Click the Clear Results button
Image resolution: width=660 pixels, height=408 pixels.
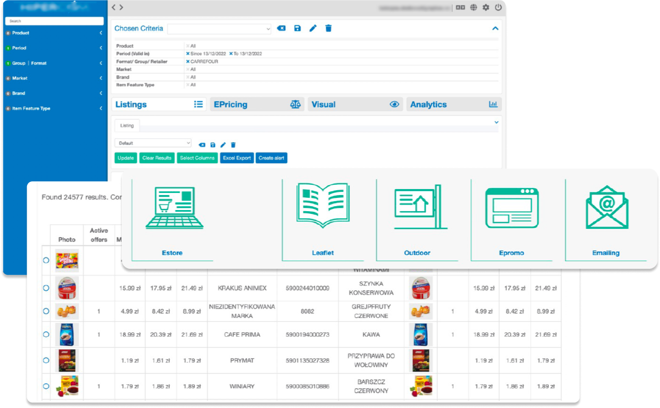click(x=157, y=158)
